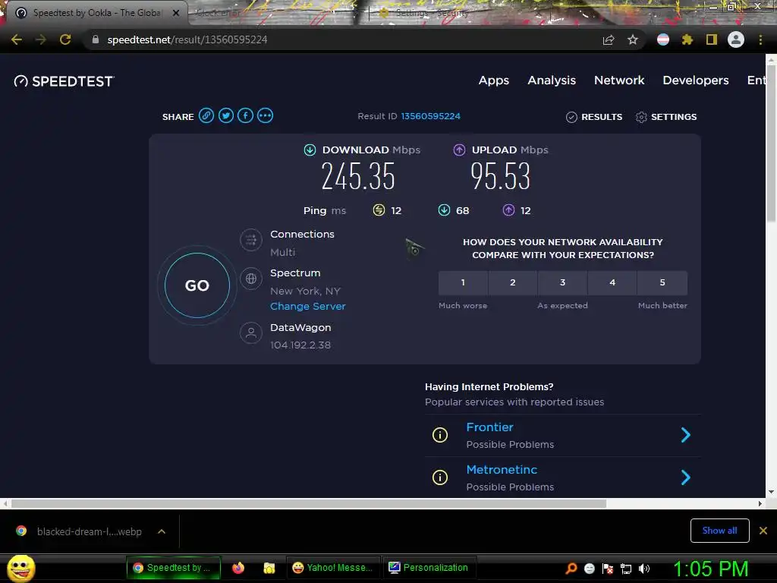Expand the Metronetinc problems chevron
This screenshot has width=777, height=583.
coord(686,477)
